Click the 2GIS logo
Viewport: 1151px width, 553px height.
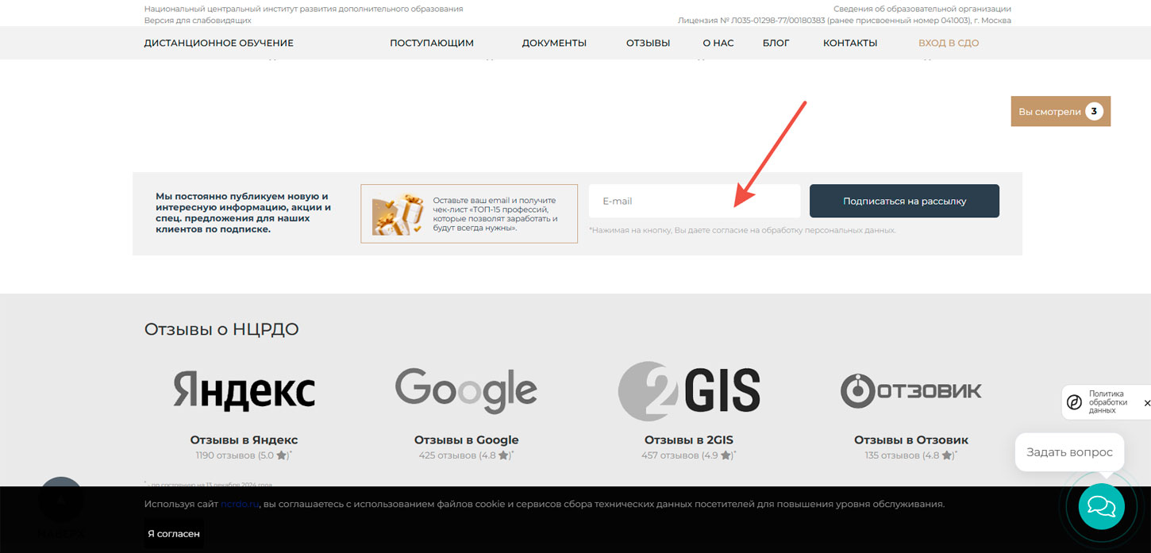pyautogui.click(x=689, y=390)
